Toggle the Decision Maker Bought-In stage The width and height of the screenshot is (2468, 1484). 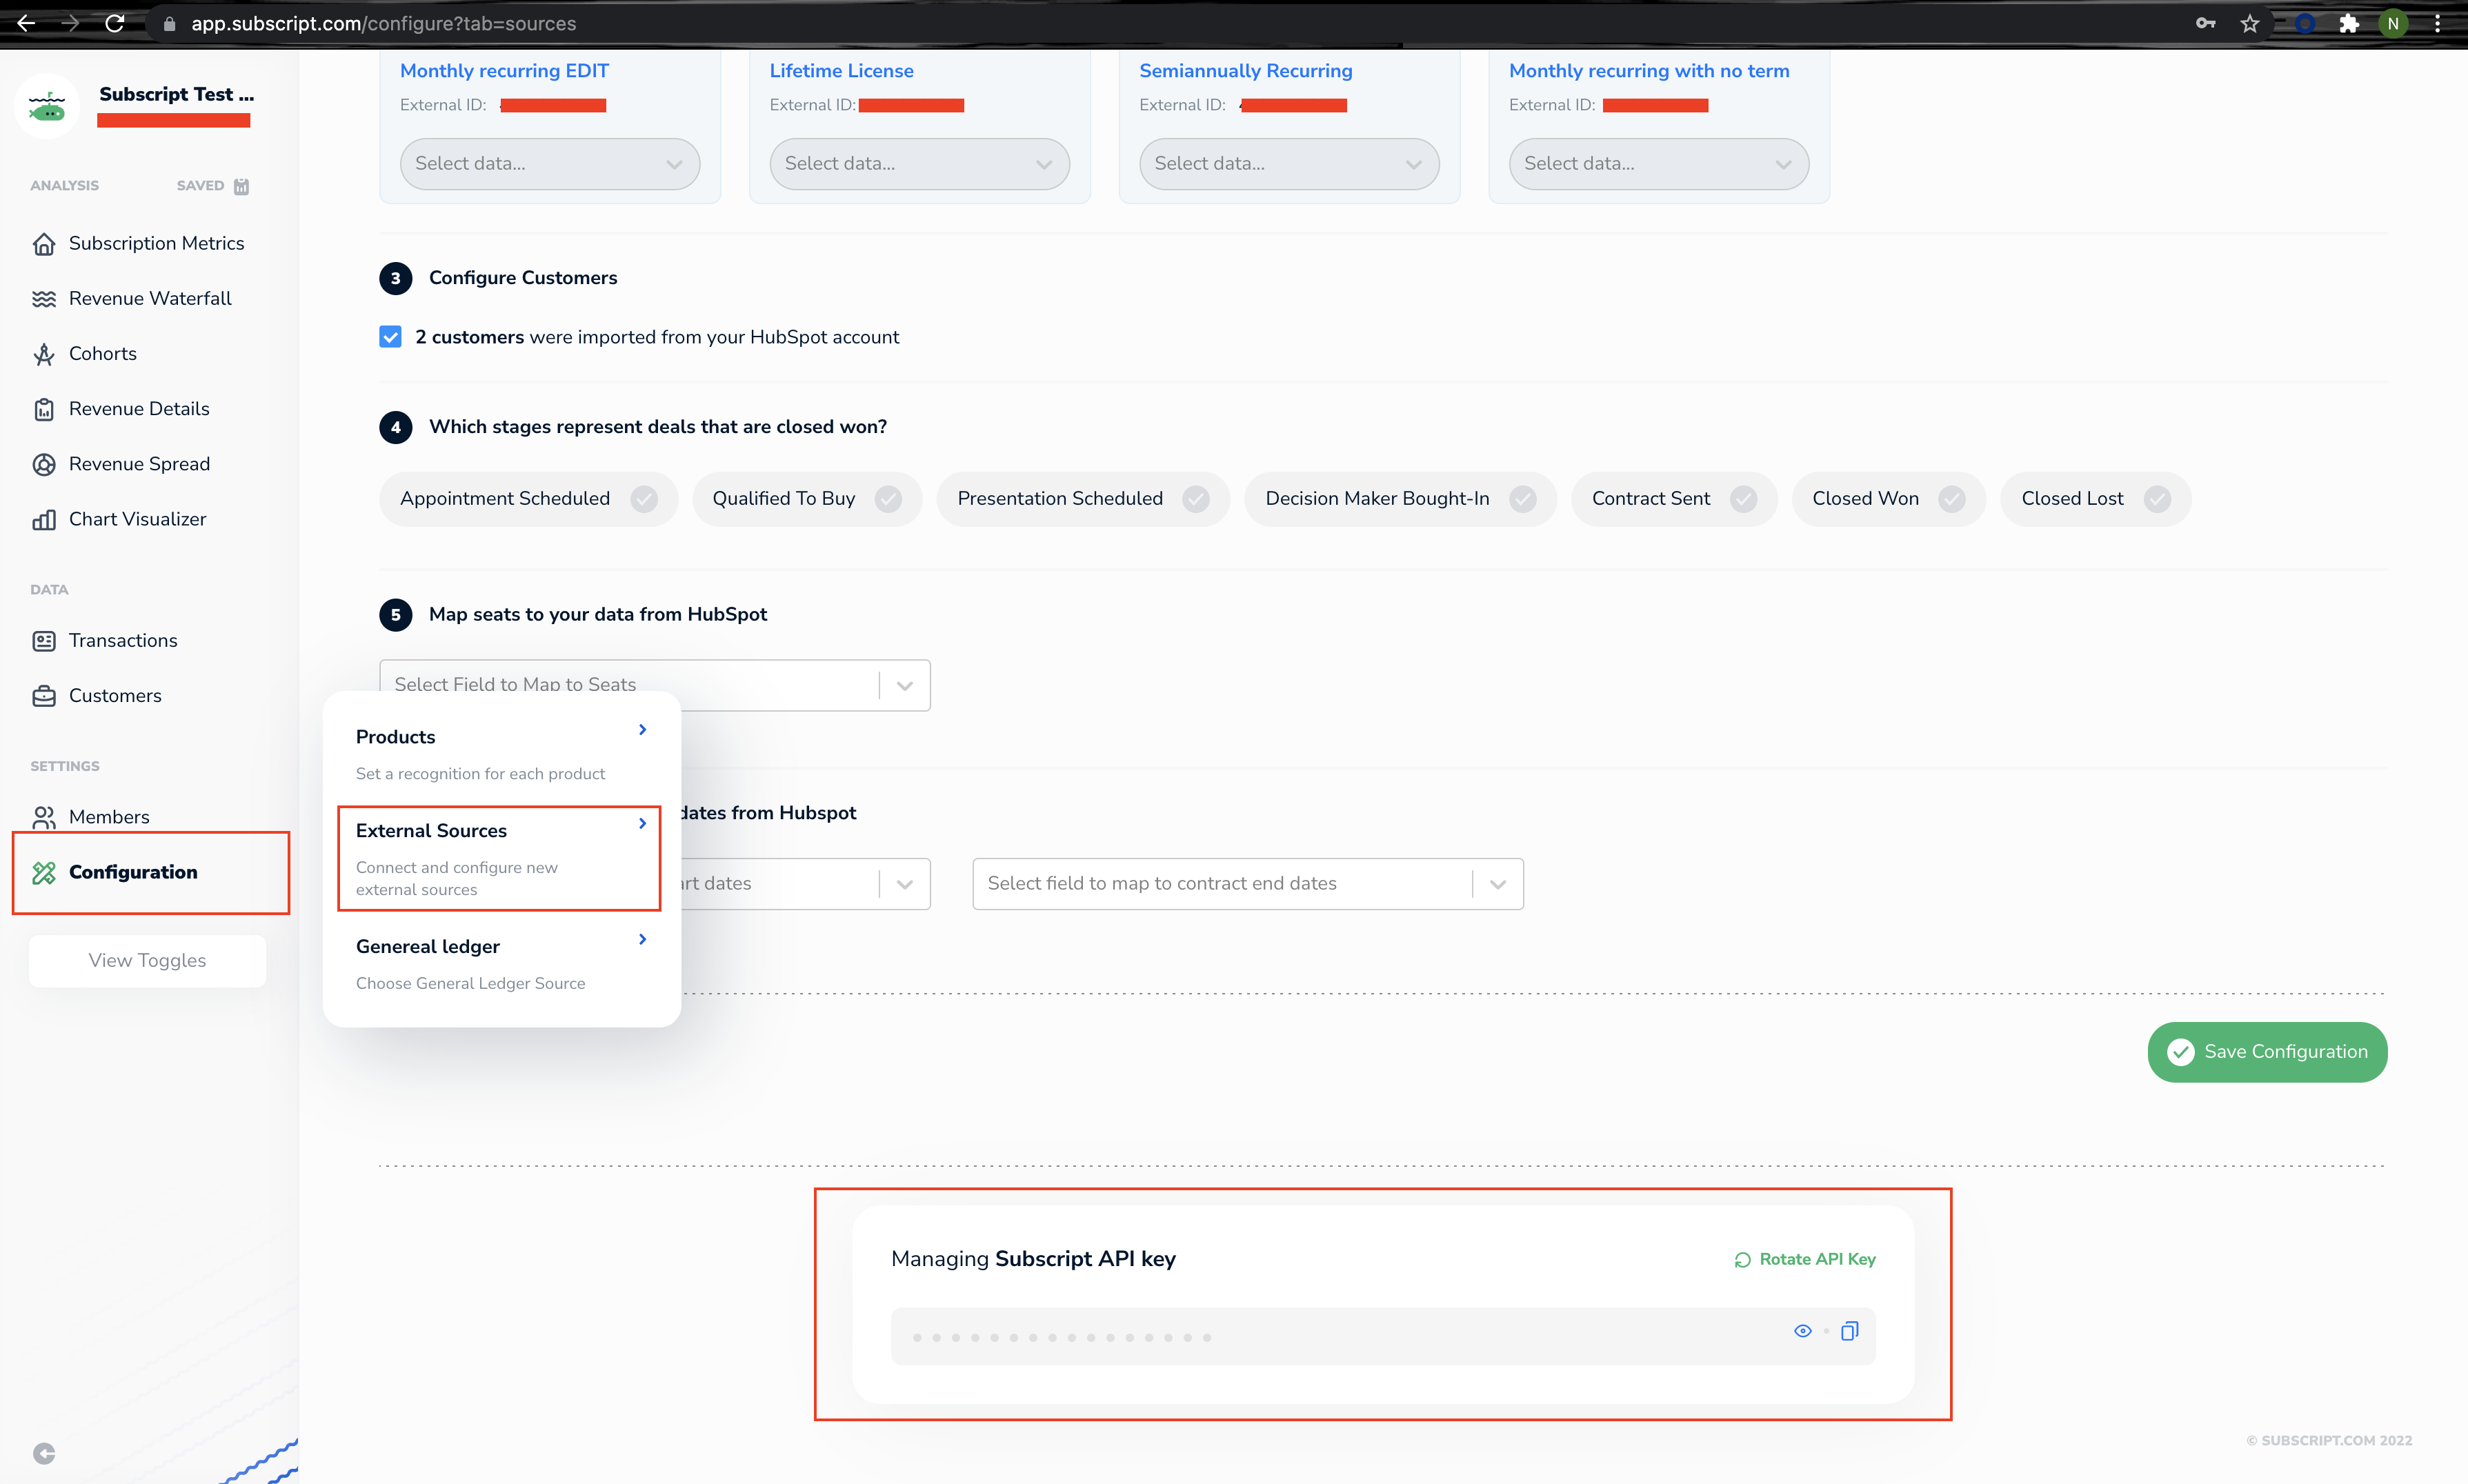pos(1400,498)
